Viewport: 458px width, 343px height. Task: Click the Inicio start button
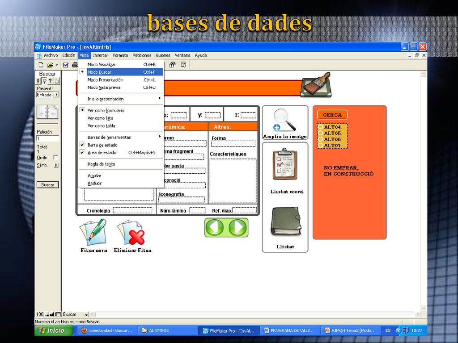pyautogui.click(x=54, y=330)
